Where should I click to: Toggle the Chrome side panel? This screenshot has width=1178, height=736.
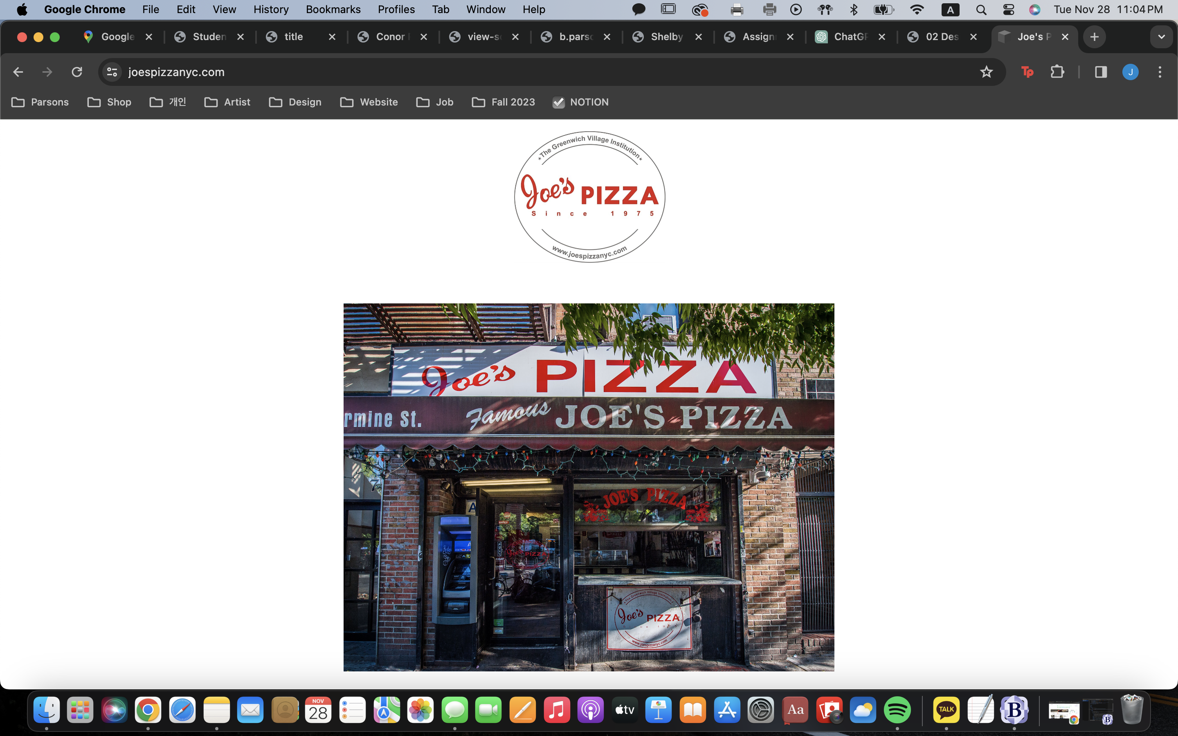(1101, 72)
